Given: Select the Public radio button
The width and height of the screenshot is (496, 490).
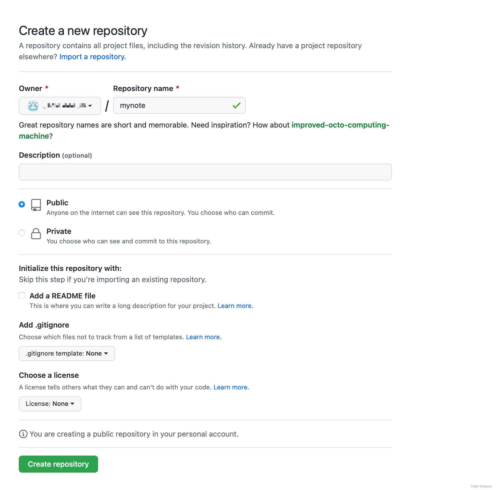Looking at the screenshot, I should pos(21,204).
